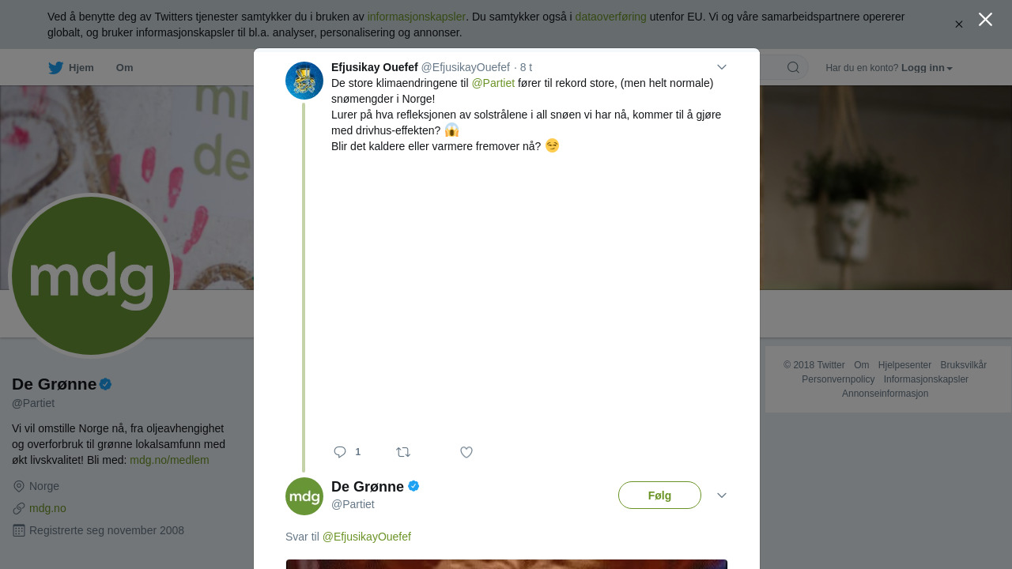Open the dataoverføring link
The image size is (1012, 569).
pyautogui.click(x=610, y=17)
